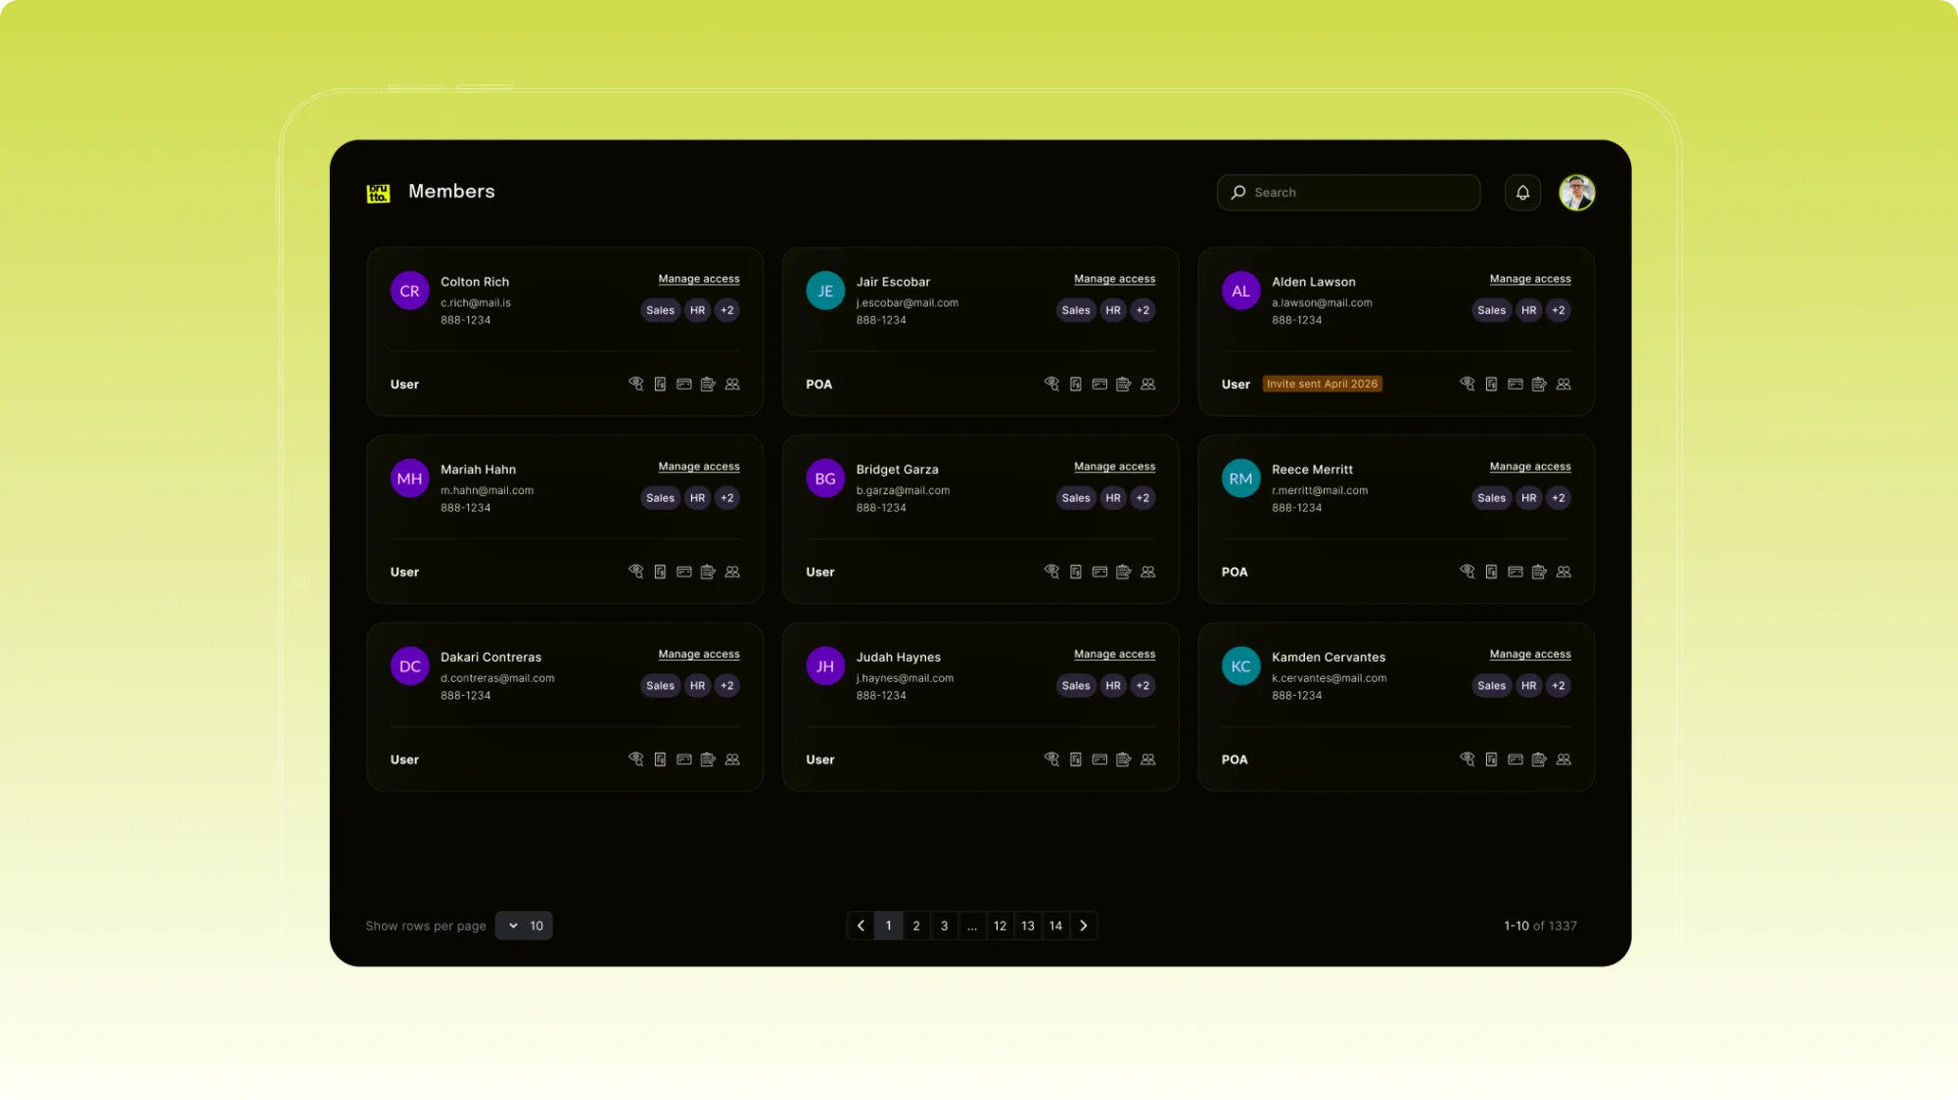
Task: Click the eye-search icon on Jair Escobar's card
Action: point(1051,384)
